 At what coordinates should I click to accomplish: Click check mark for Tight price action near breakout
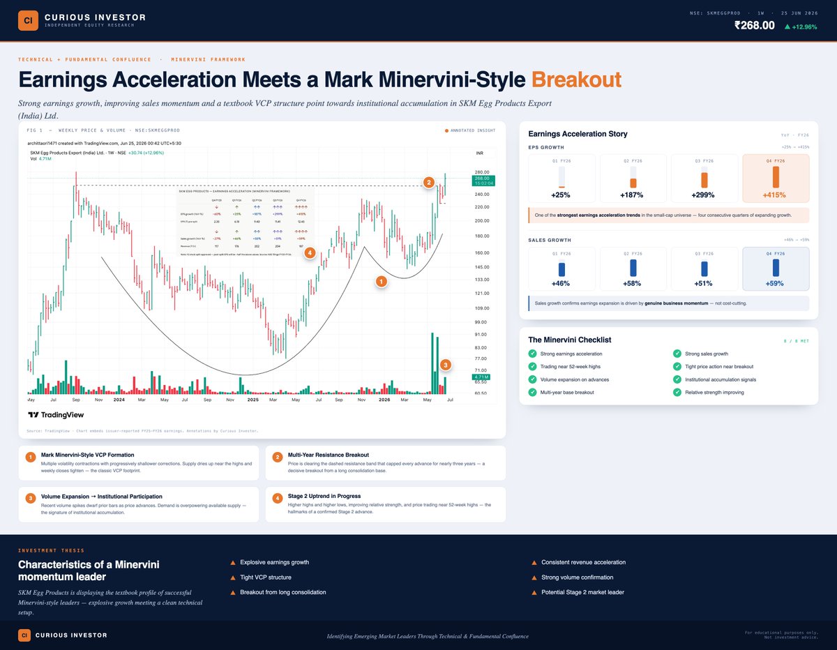tap(677, 367)
